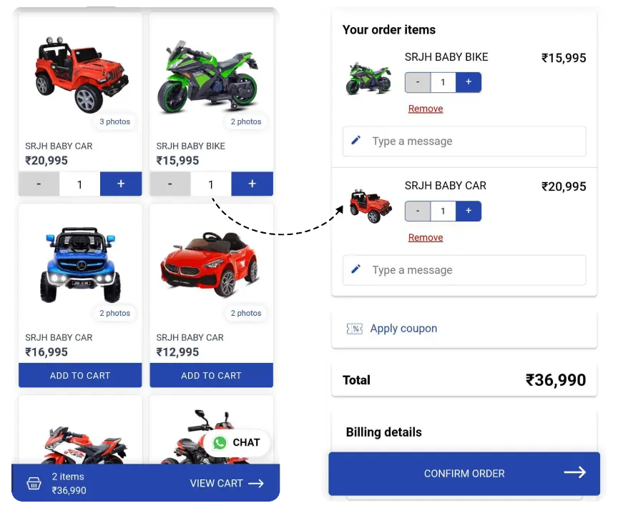Viewport: 618px width, 508px height.
Task: Remove SRJH Baby Car from order
Action: coord(426,237)
